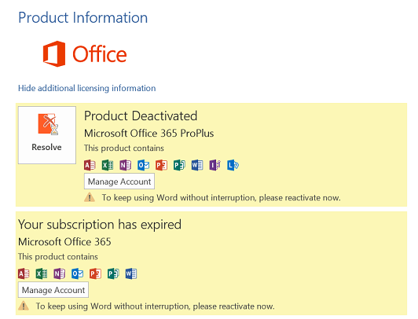Click the Publisher icon in ProPlus row
This screenshot has width=418, height=319.
tap(179, 165)
